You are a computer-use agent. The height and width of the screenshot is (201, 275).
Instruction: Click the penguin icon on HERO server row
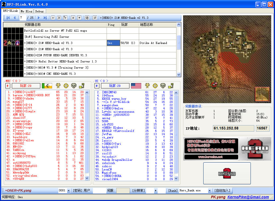17,43
